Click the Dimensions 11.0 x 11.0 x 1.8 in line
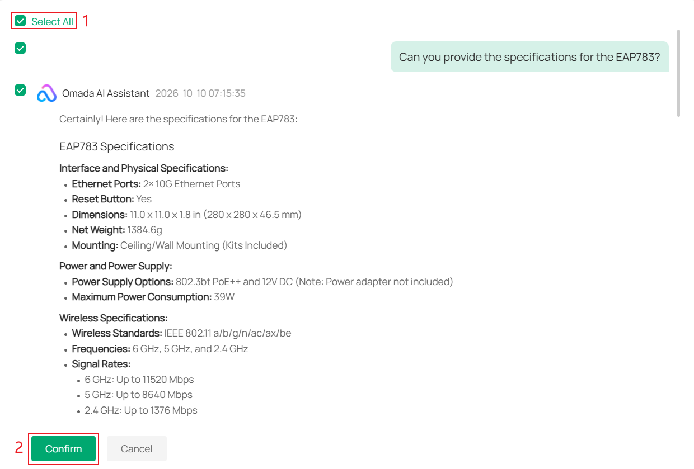Image resolution: width=694 pixels, height=469 pixels. pyautogui.click(x=187, y=215)
